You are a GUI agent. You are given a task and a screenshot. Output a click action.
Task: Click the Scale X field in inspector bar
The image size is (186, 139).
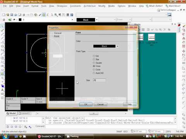13,102
